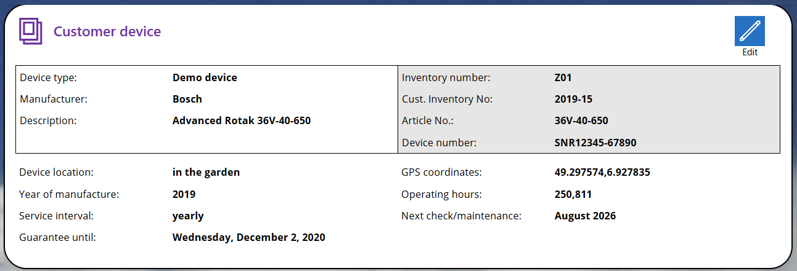Click the 'Next check/maintenance:' label

pos(462,216)
